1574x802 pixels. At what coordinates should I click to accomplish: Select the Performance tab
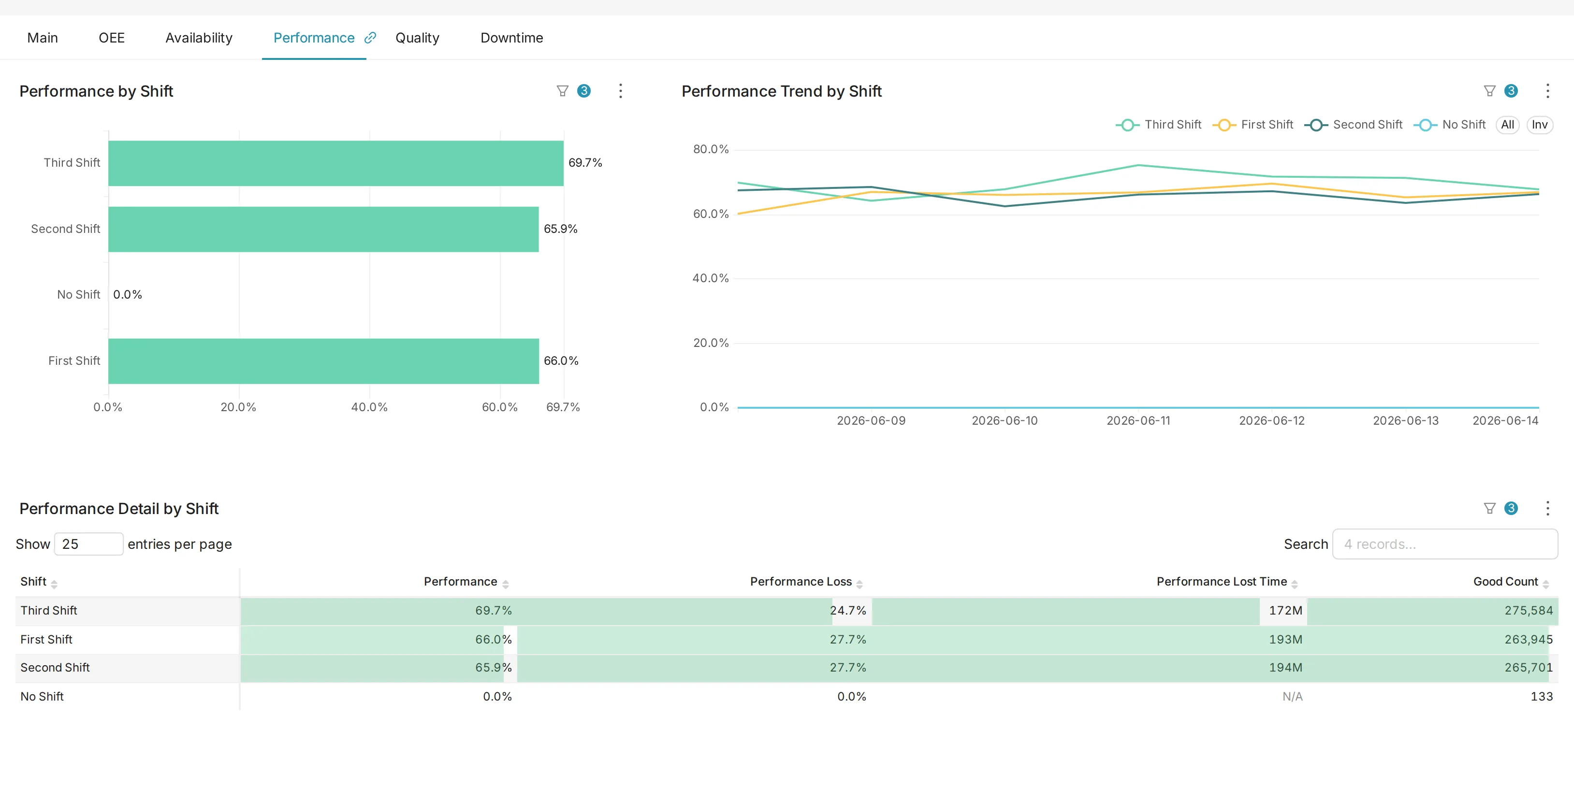(x=313, y=38)
